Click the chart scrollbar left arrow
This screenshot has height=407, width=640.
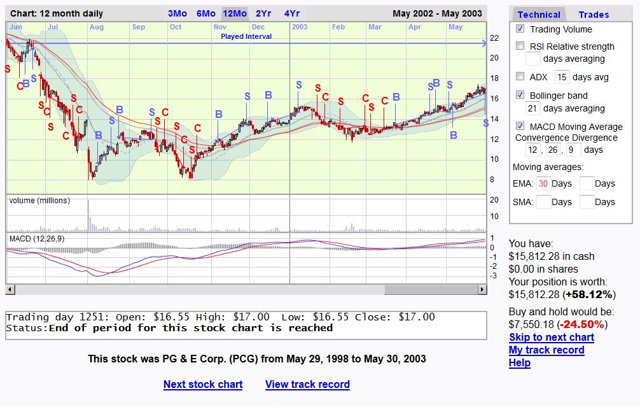pyautogui.click(x=10, y=289)
